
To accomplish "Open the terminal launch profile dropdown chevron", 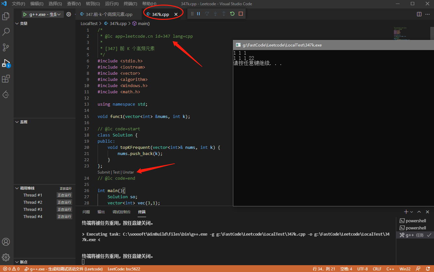I will coord(412,212).
